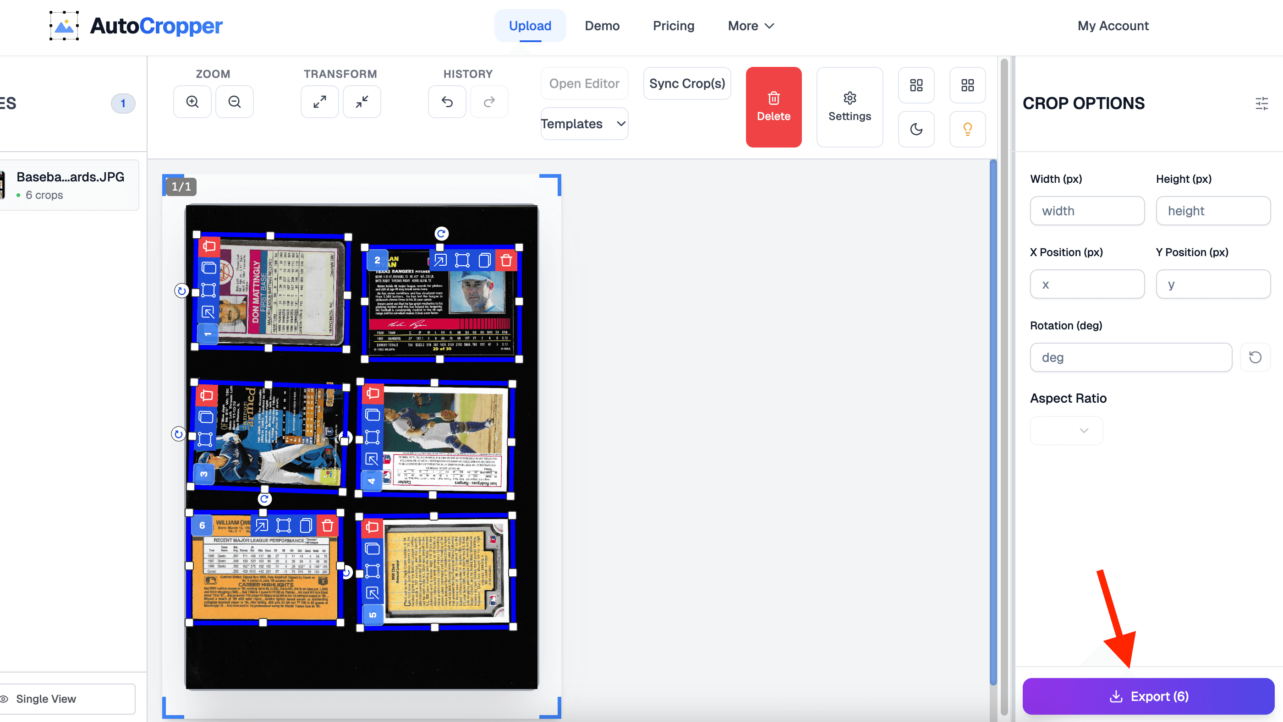1283x722 pixels.
Task: Select crop number 6 label
Action: tap(202, 525)
